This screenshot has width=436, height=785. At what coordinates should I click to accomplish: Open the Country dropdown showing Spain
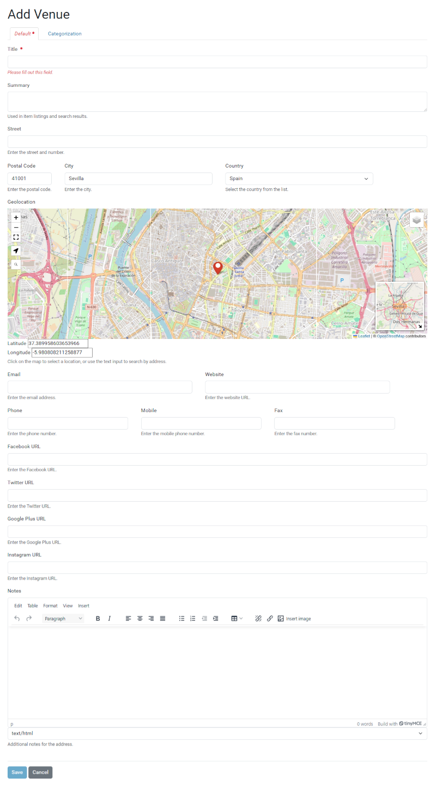coord(299,179)
